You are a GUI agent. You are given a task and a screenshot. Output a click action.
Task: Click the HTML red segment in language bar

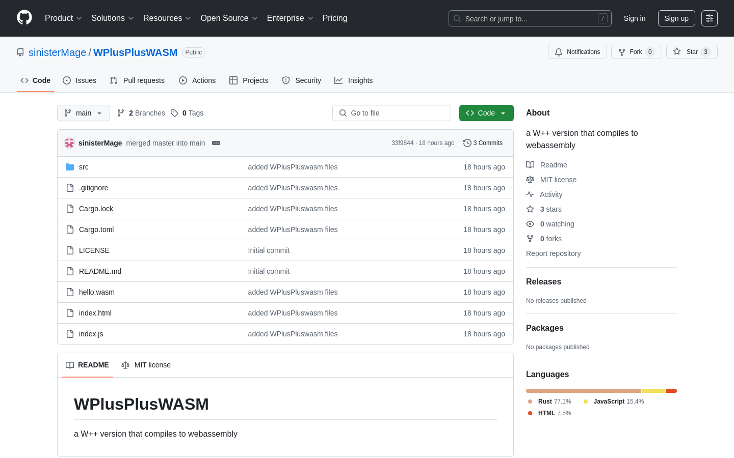[x=671, y=391]
